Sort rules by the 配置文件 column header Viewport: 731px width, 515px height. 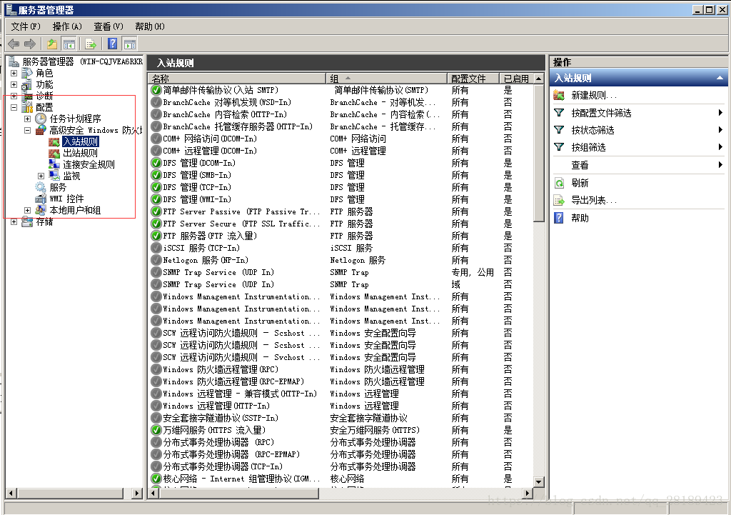(x=474, y=79)
